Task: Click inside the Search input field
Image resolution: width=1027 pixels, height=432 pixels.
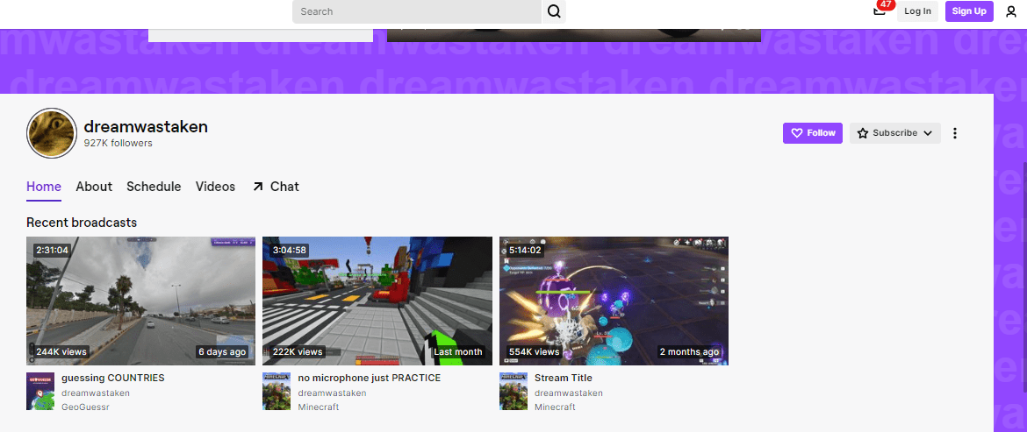Action: tap(417, 11)
